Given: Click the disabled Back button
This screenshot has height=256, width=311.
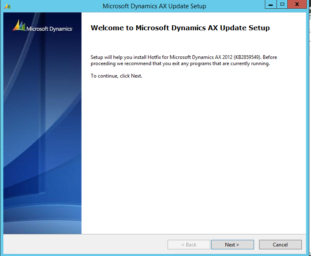Looking at the screenshot, I should click(189, 244).
